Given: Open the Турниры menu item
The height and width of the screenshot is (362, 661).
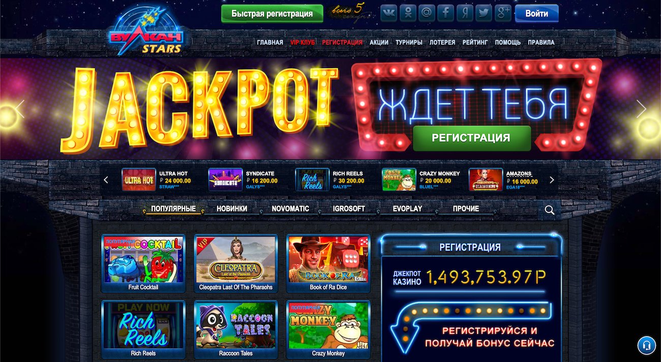Looking at the screenshot, I should [x=409, y=42].
